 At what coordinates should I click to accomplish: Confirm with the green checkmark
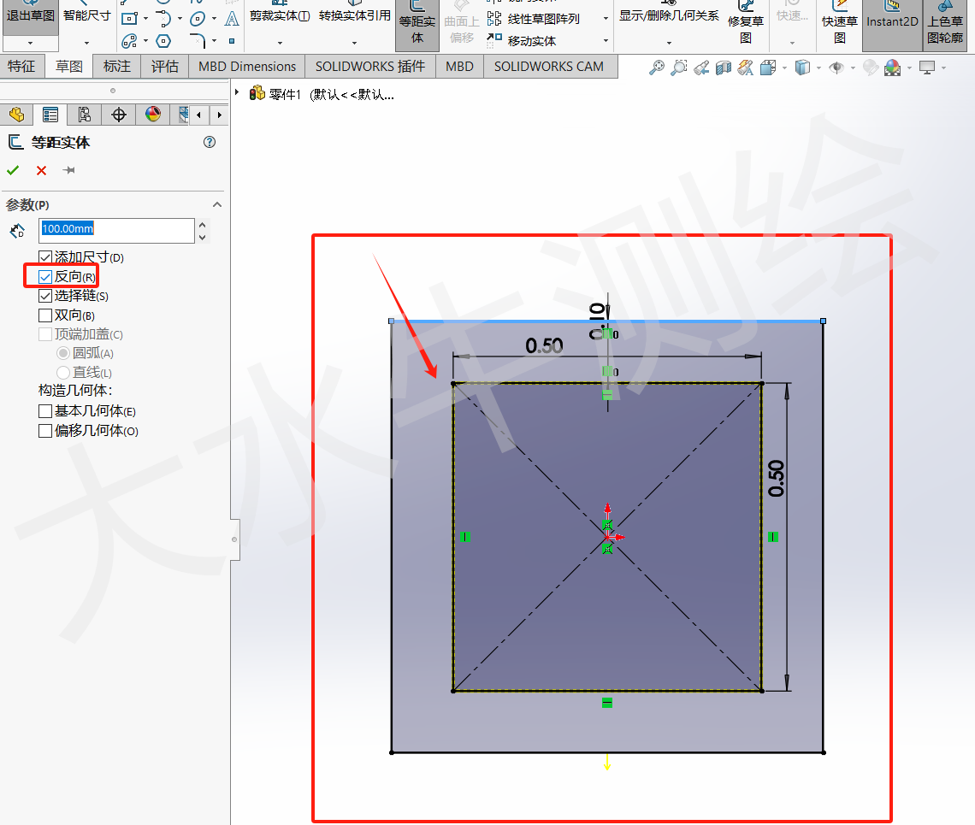click(13, 170)
